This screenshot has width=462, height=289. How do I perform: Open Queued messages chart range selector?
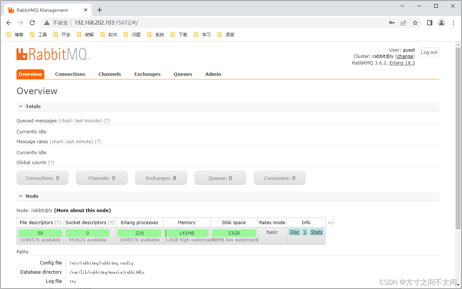tap(80, 121)
